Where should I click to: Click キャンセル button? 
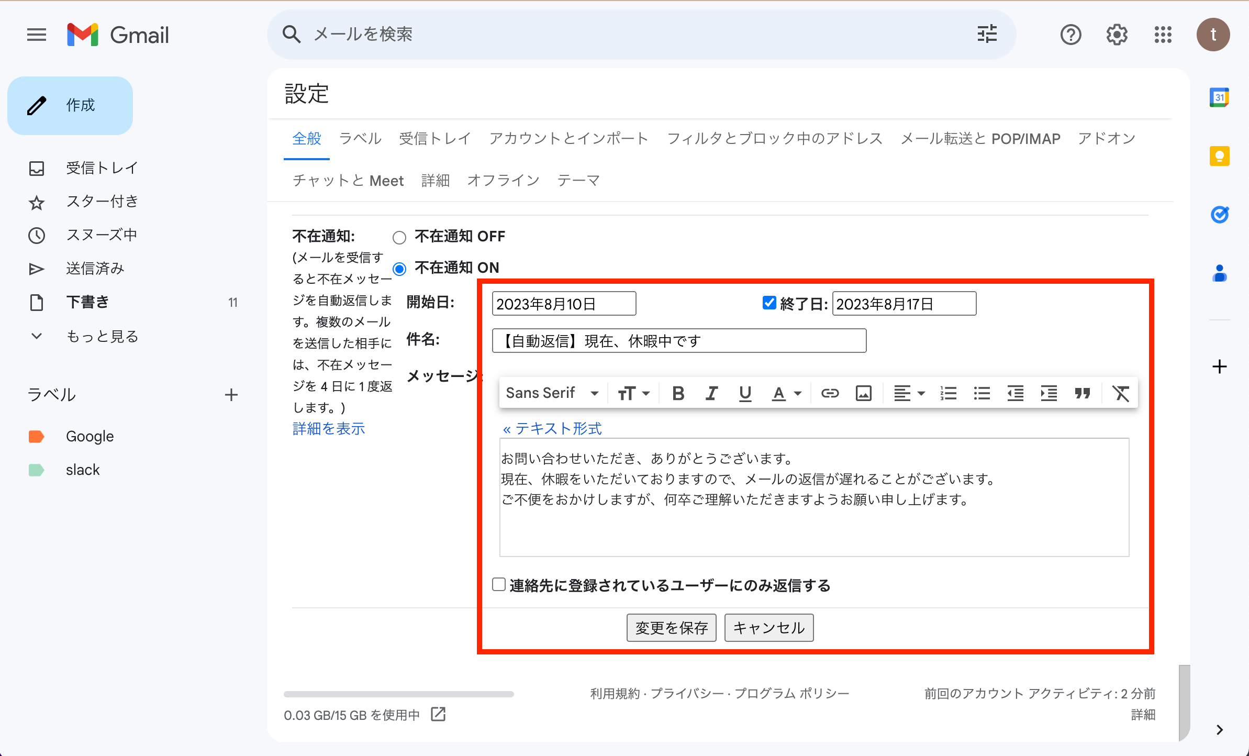[768, 628]
